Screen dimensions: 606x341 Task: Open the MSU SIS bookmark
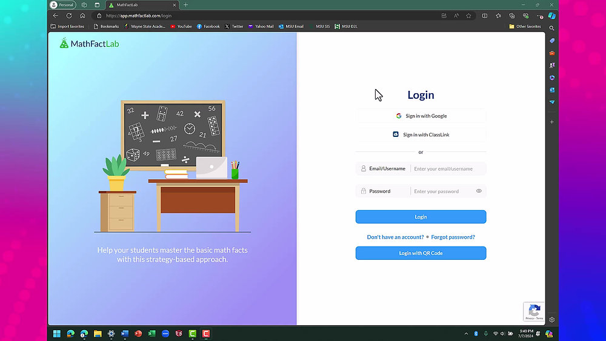pos(319,26)
